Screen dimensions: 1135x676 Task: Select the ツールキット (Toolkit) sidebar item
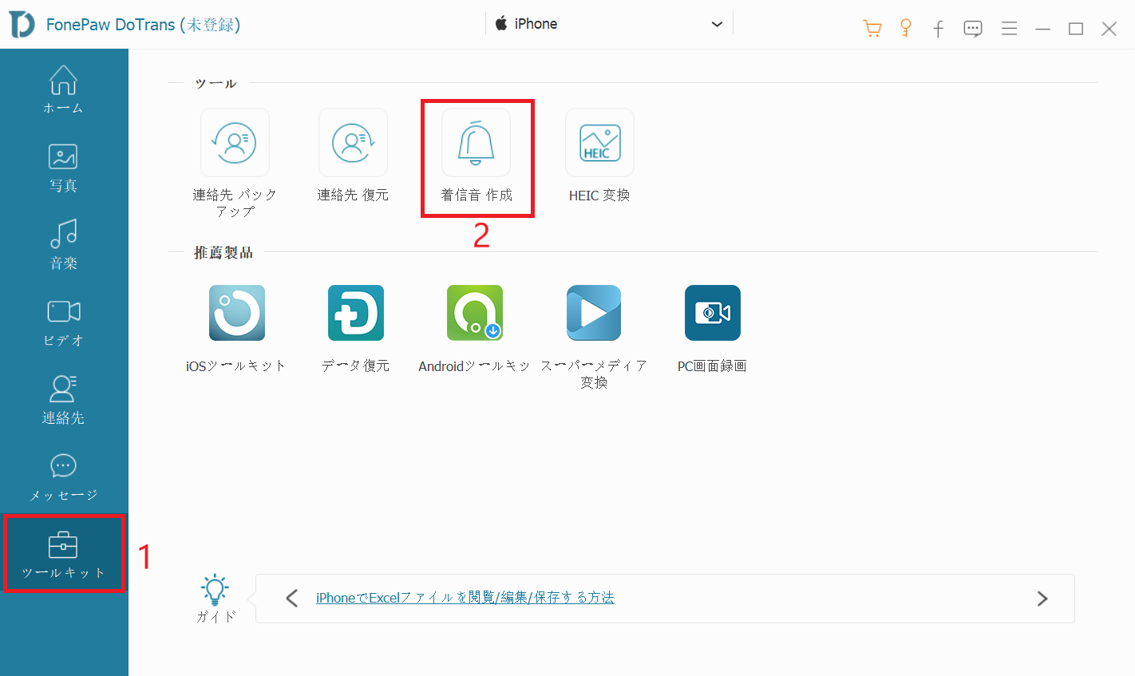tap(63, 555)
